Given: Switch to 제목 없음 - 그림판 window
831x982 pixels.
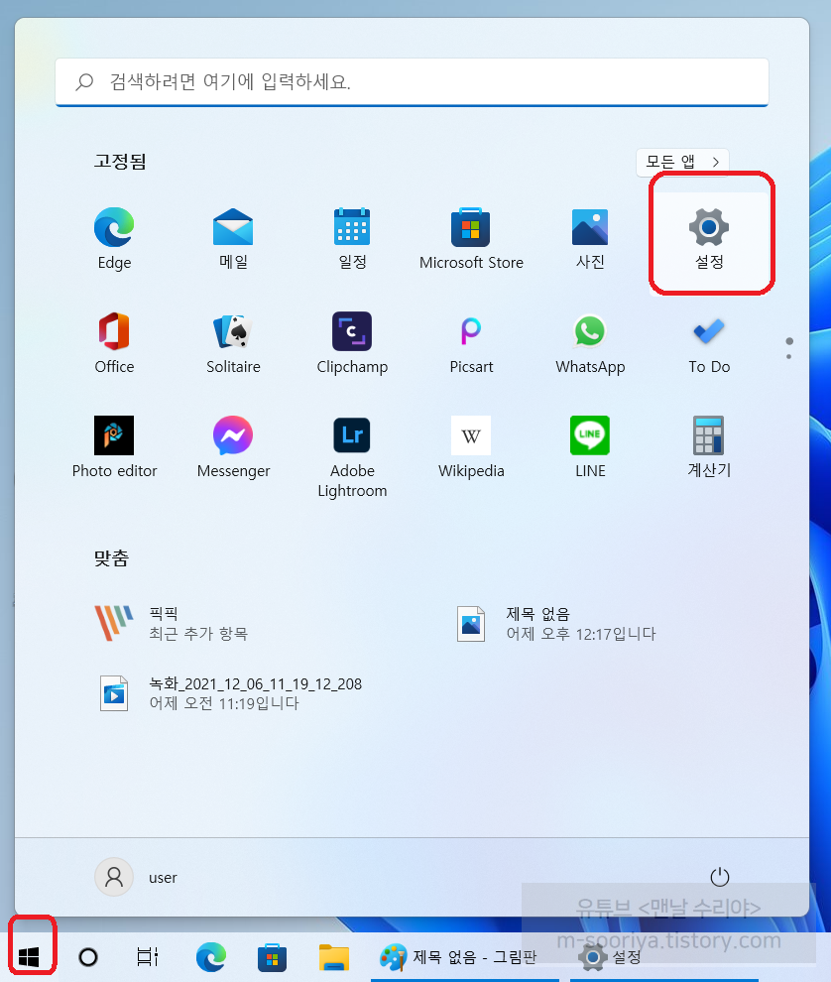Looking at the screenshot, I should (465, 957).
